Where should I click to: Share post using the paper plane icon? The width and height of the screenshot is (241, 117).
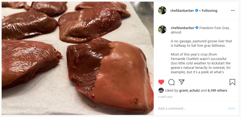tap(182, 82)
